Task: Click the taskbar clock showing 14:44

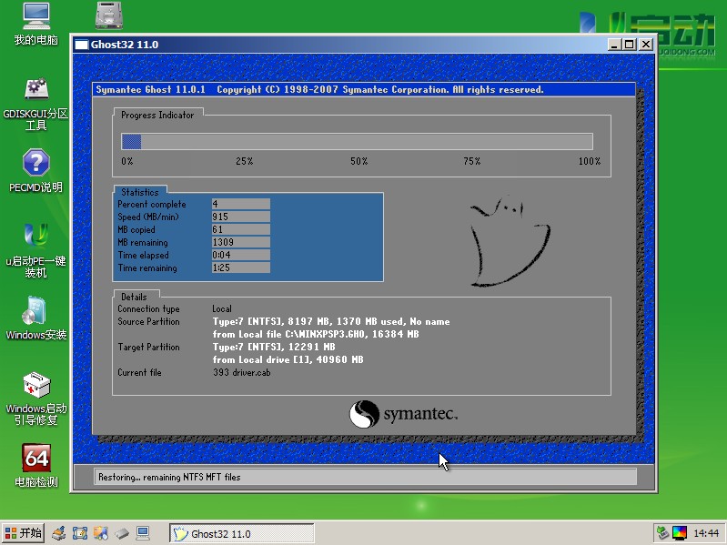Action: point(706,533)
